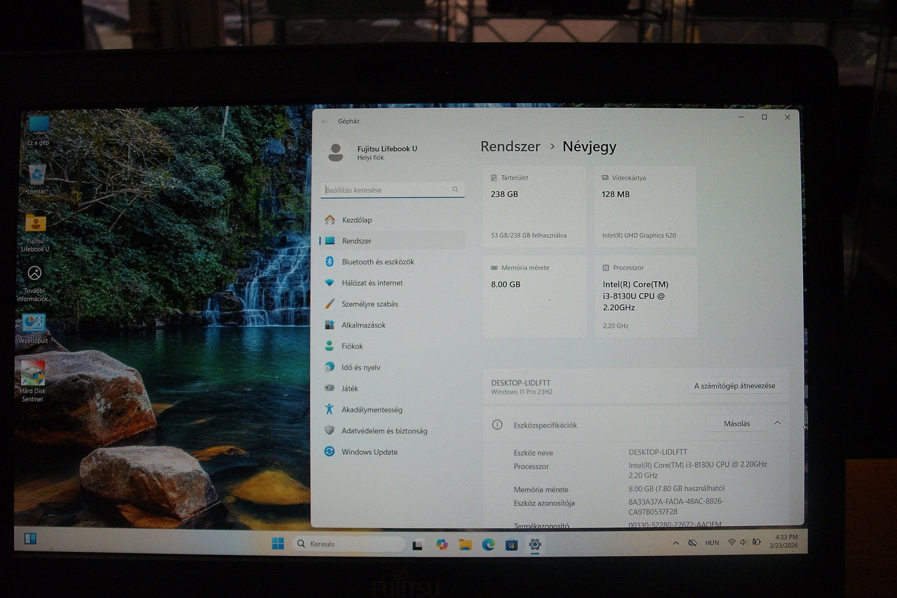Image resolution: width=897 pixels, height=598 pixels.
Task: Click '8.00 GB (7.80 GB használható)' value
Action: click(676, 488)
